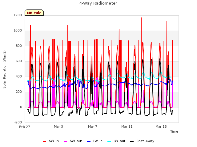197x147 pixels.
Task: Select the 4-Way Radiometer chart title
Action: tap(98, 3)
